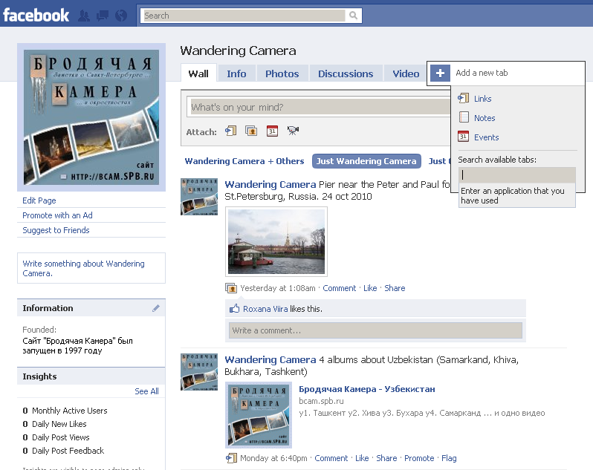The width and height of the screenshot is (593, 470).
Task: Open messages icon in top bar
Action: 103,16
